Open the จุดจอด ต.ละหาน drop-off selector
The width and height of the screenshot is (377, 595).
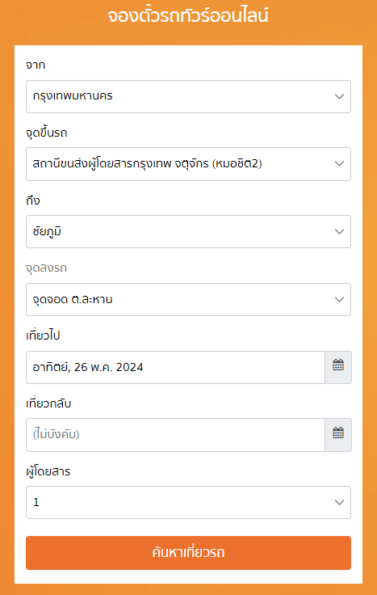pyautogui.click(x=188, y=299)
